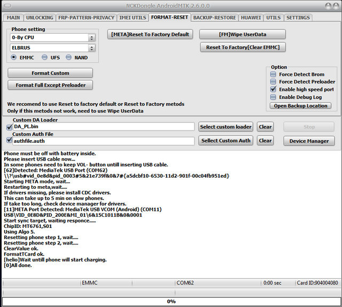This screenshot has height=307, width=342.
Task: Clear the custom DA loader path
Action: point(265,127)
